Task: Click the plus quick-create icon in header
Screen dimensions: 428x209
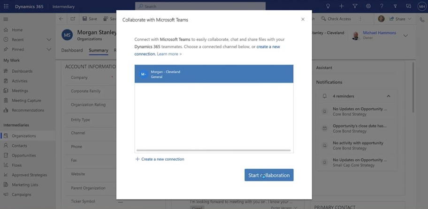Action: (x=342, y=6)
